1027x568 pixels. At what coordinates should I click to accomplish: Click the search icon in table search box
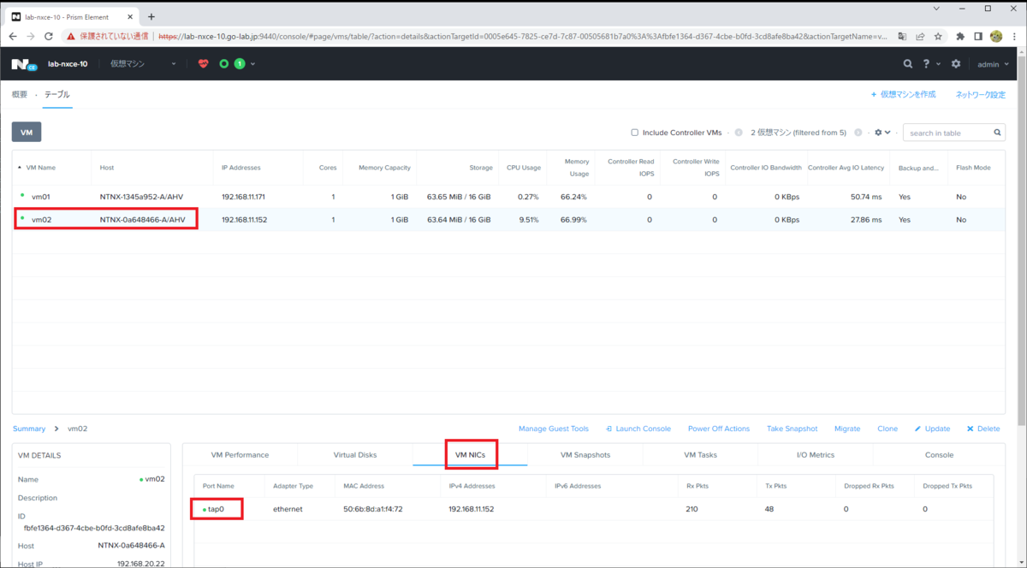(x=997, y=133)
